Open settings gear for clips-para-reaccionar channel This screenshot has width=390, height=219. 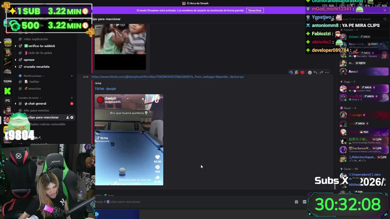tap(72, 117)
